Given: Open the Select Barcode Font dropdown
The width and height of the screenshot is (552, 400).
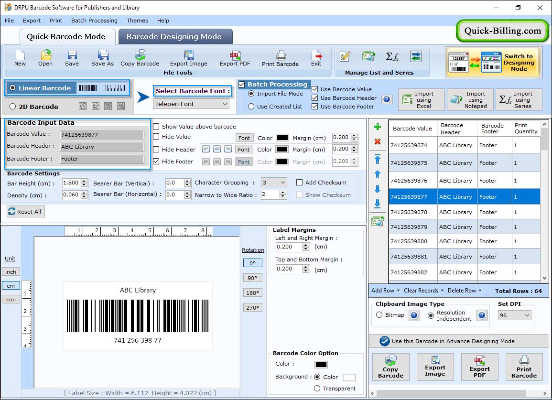Looking at the screenshot, I should (192, 104).
